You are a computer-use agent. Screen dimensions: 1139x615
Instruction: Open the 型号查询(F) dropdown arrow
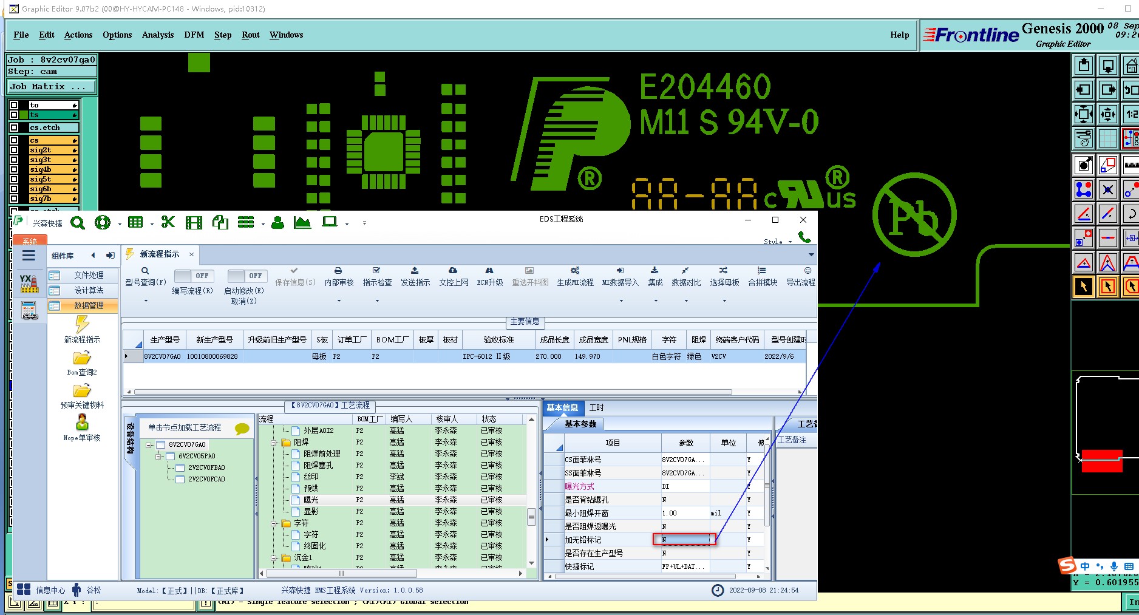(x=146, y=301)
